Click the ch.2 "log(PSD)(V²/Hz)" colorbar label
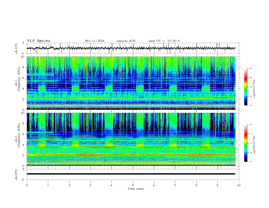 pos(254,145)
